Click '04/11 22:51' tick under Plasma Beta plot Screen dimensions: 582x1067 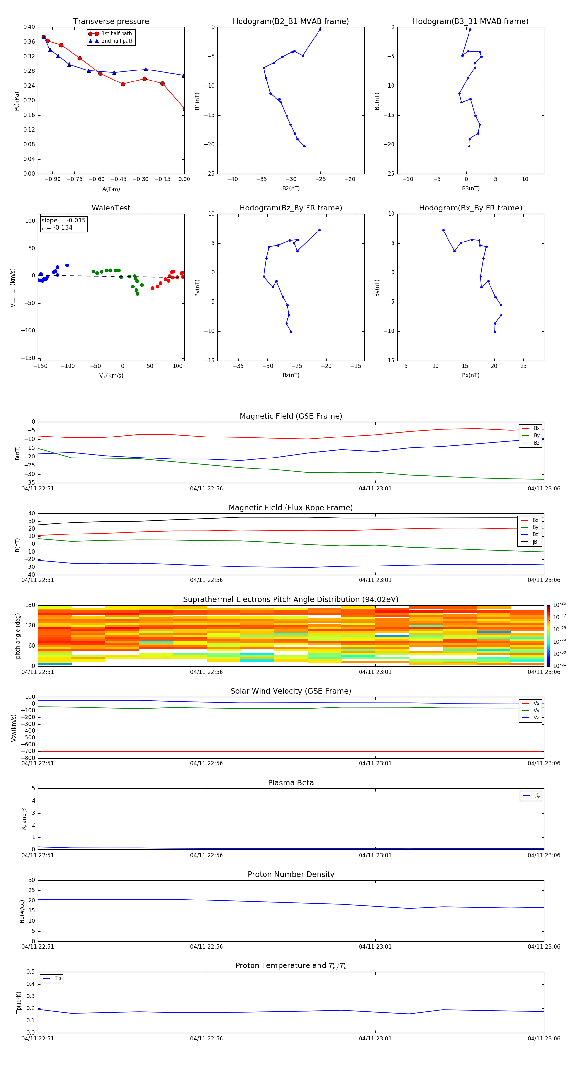[38, 855]
